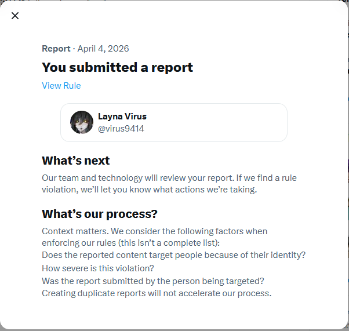The width and height of the screenshot is (349, 331).
Task: Close the report dialog with the X icon
Action: click(x=15, y=16)
